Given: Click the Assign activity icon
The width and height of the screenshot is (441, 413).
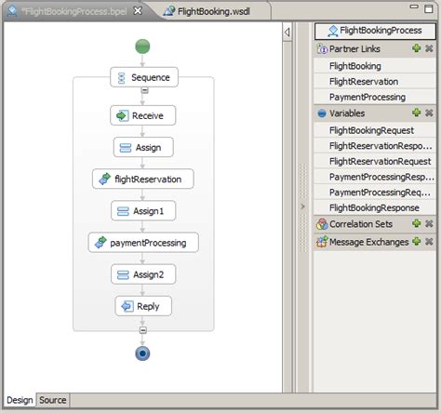Looking at the screenshot, I should point(126,148).
